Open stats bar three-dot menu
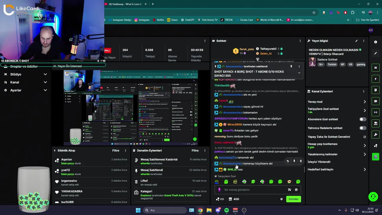Screen dimensions: 382x215 click(205, 41)
